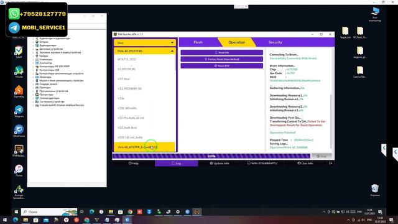Expand Видеоадаптеры in Device Manager

pos(33,45)
